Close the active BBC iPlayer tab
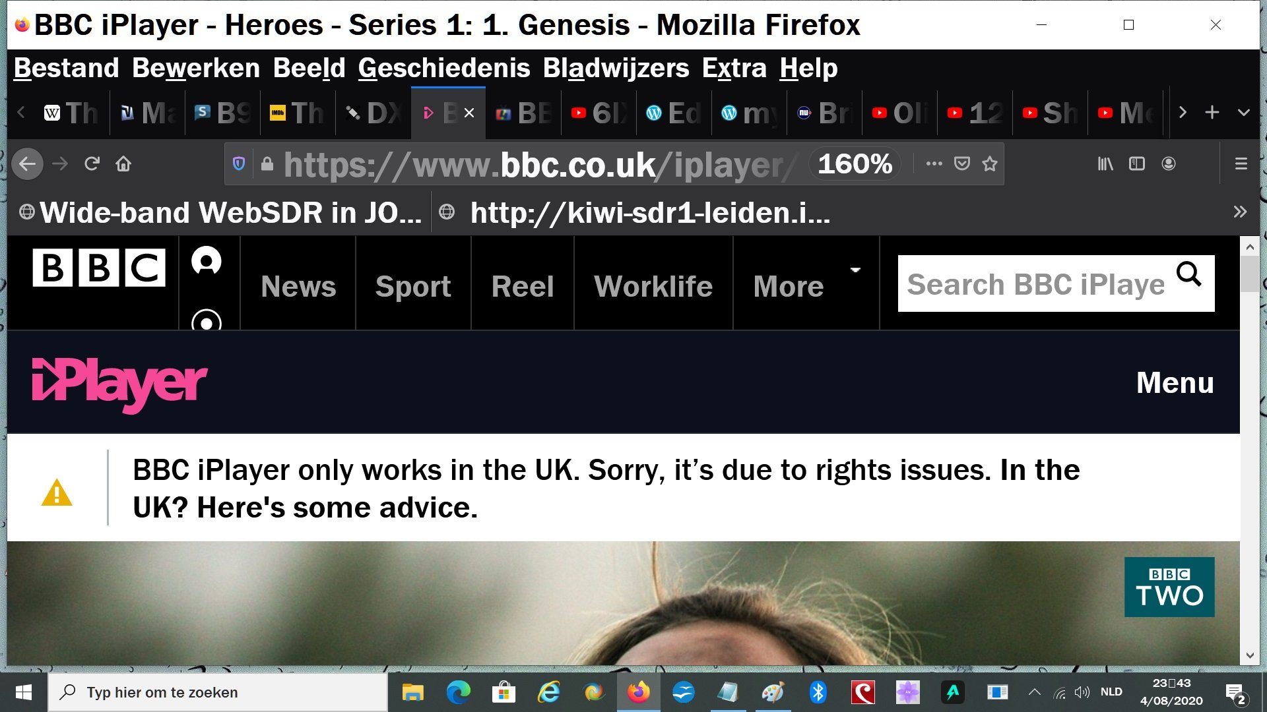This screenshot has height=712, width=1267. pyautogui.click(x=469, y=113)
